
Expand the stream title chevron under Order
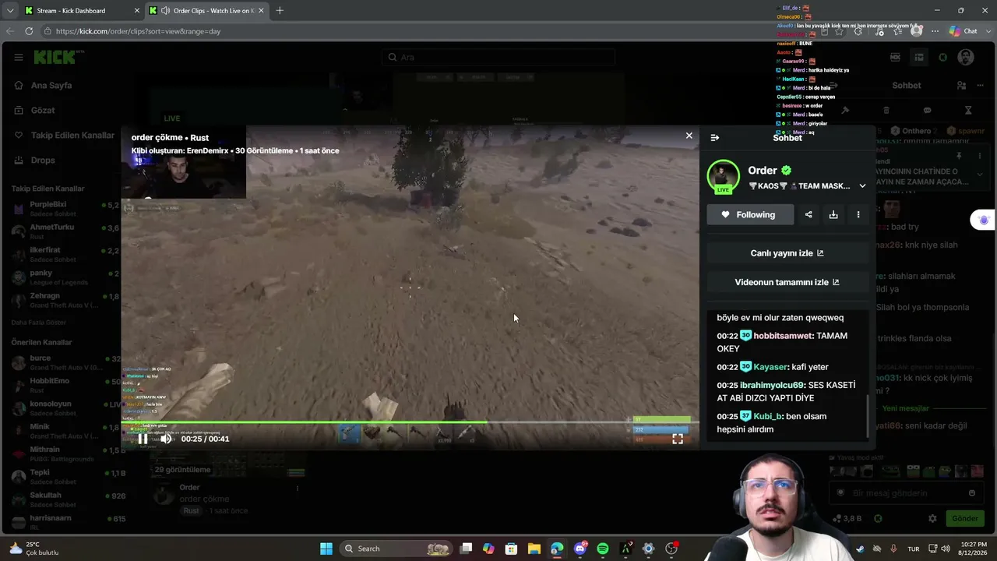862,186
